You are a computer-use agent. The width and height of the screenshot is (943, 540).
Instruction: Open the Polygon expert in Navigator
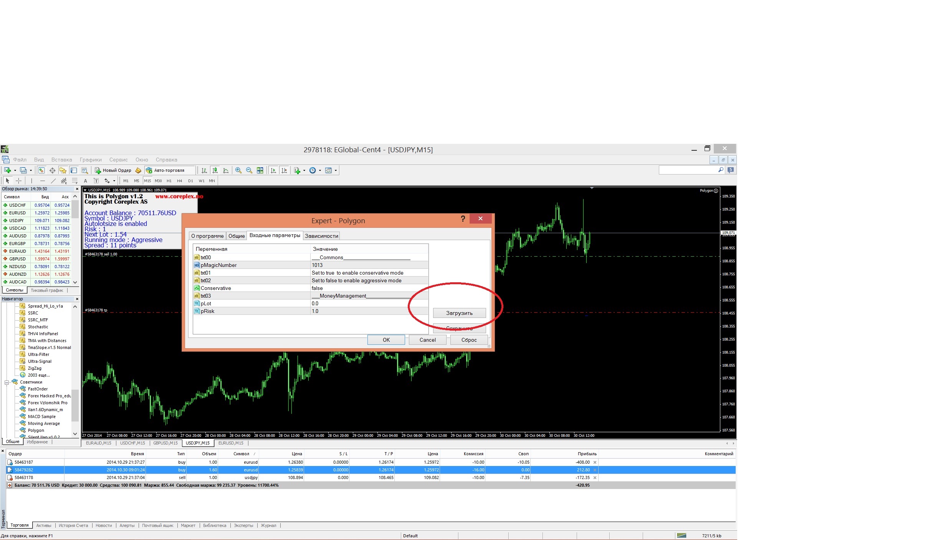36,430
